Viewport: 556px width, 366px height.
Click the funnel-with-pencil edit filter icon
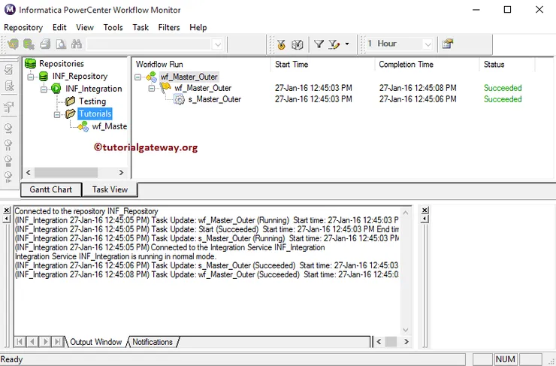coord(334,44)
